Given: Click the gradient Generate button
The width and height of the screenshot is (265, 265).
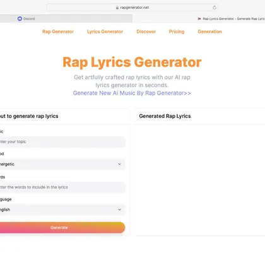Looking at the screenshot, I should coord(62,228).
